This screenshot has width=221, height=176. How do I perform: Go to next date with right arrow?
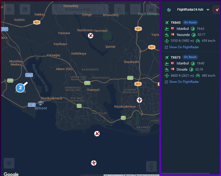click(104, 9)
